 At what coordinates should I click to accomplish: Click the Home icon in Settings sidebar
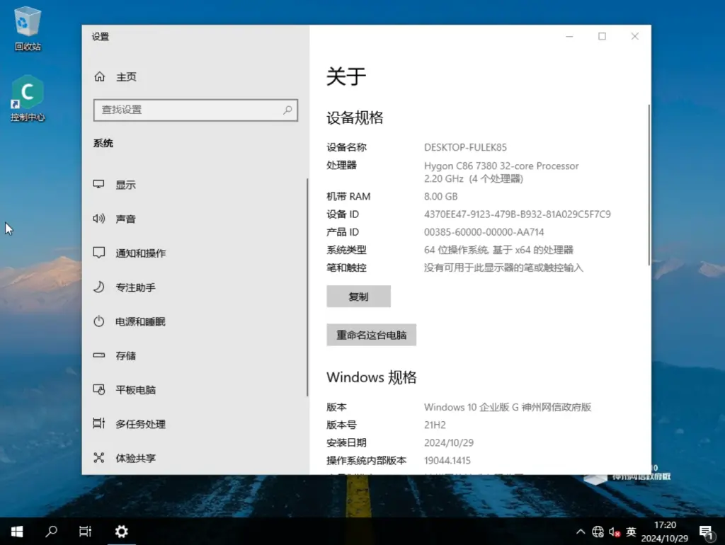[100, 76]
